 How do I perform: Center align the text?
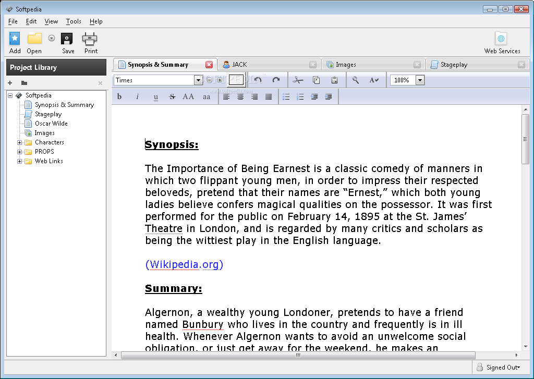tap(240, 97)
